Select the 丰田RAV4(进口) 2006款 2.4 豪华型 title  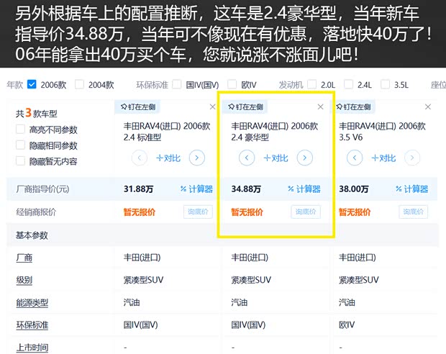(x=275, y=132)
